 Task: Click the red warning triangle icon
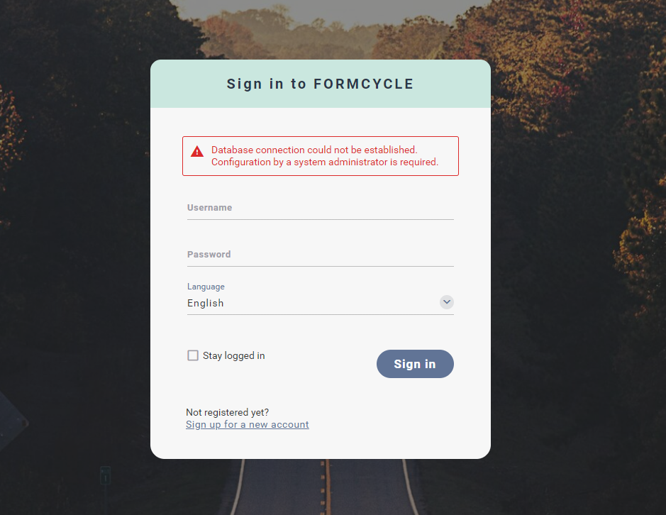tap(197, 151)
